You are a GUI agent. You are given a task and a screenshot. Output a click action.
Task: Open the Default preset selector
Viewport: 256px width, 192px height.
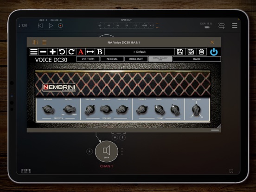[x=140, y=52]
